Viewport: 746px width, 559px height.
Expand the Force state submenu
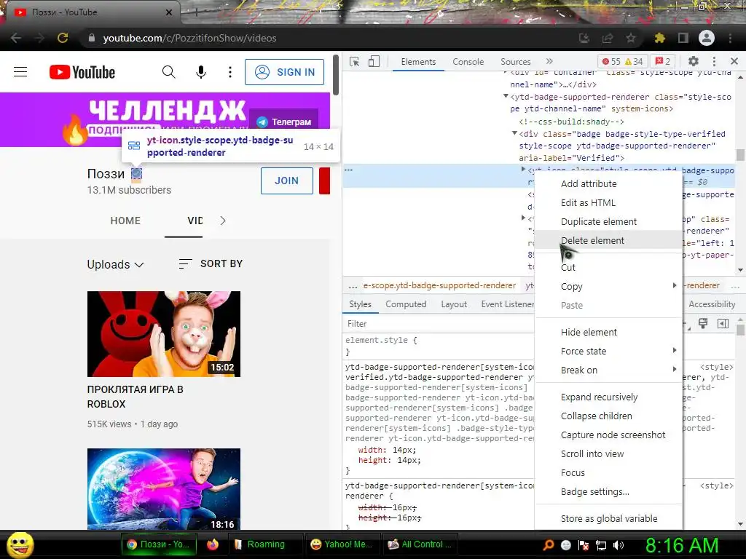click(x=608, y=352)
